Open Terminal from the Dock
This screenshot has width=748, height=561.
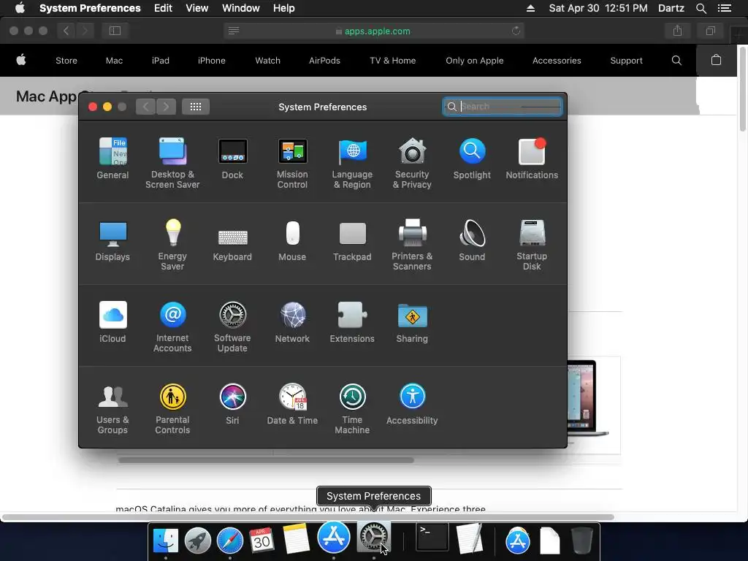(432, 538)
